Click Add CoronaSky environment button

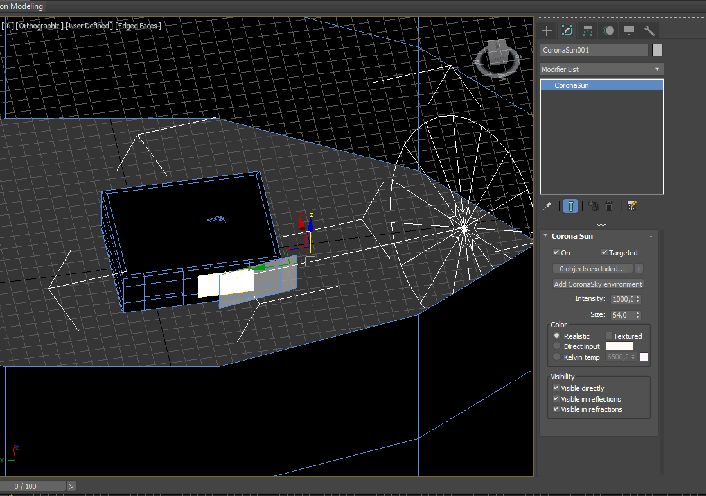598,284
